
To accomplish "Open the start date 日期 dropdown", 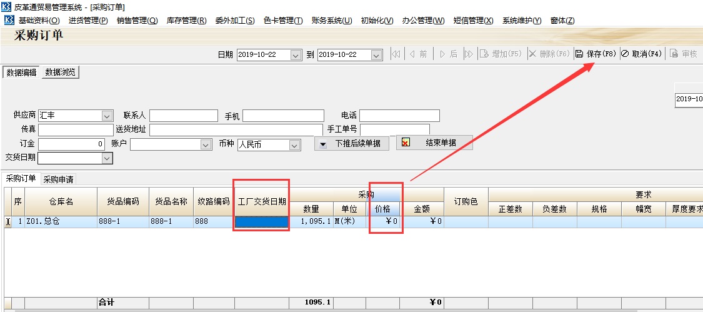I will click(296, 55).
